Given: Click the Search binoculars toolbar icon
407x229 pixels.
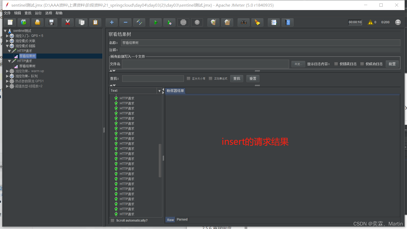Looking at the screenshot, I should 244,23.
